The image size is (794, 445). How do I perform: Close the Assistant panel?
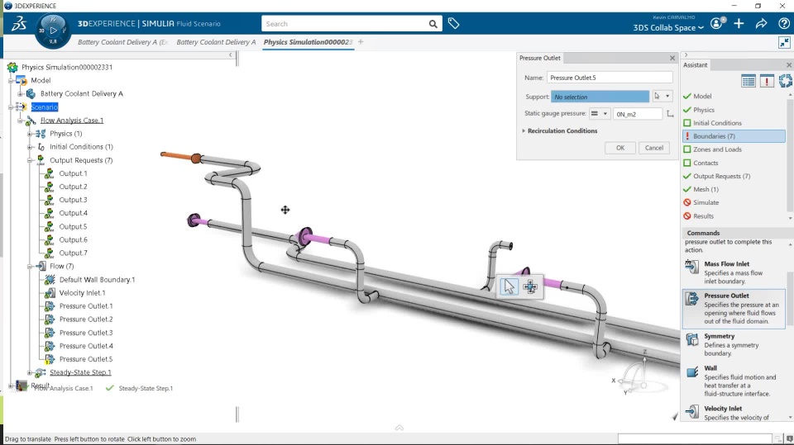coord(789,64)
